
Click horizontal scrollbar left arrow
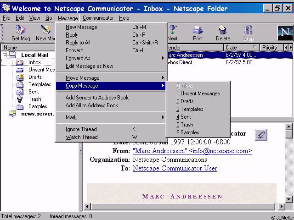tap(87, 207)
